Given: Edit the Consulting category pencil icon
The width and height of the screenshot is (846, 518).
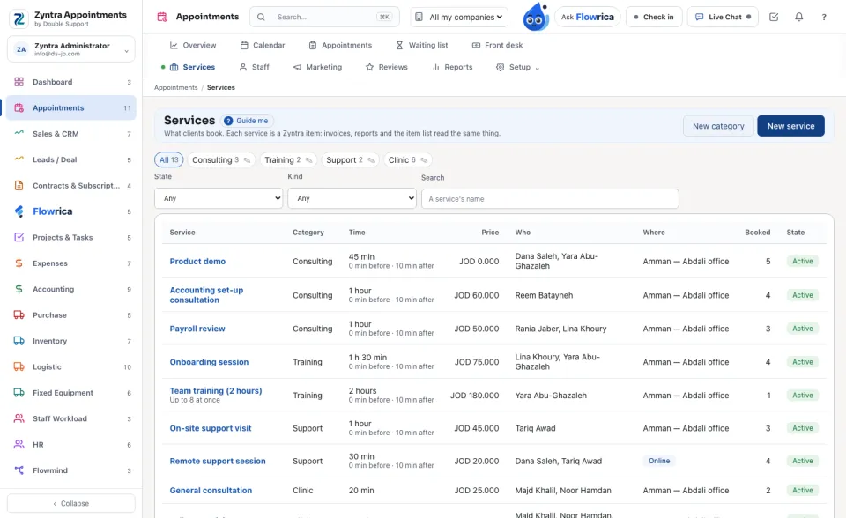Looking at the screenshot, I should point(247,160).
